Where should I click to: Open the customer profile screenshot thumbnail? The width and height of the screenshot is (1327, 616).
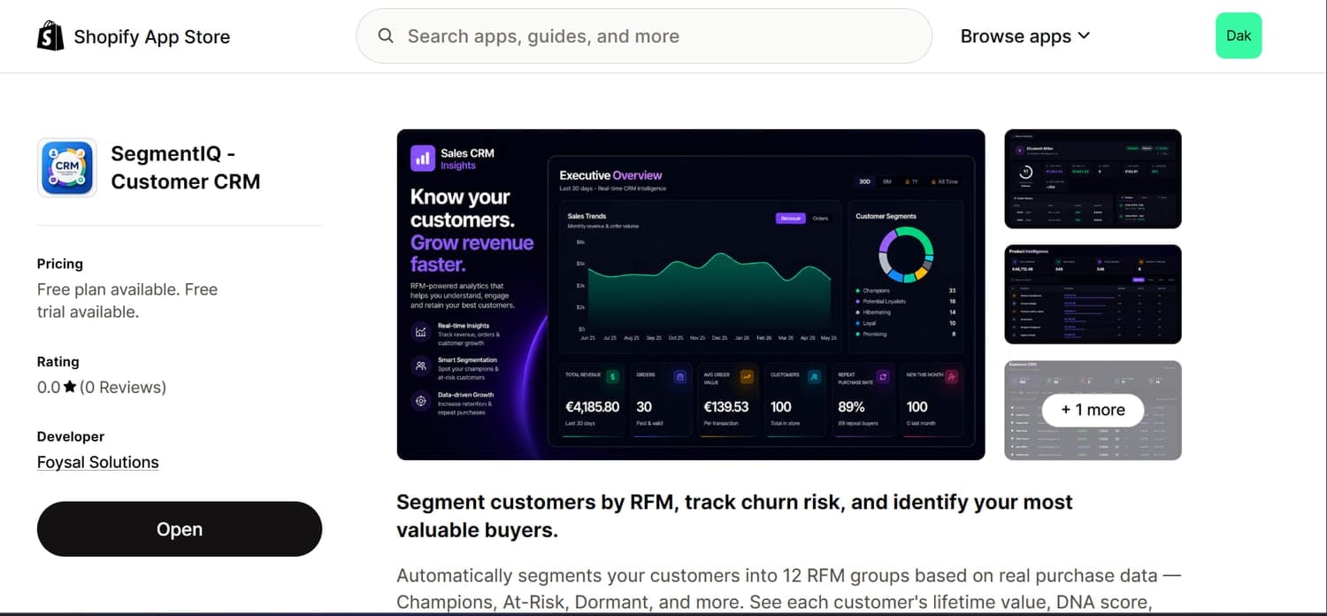click(1093, 179)
